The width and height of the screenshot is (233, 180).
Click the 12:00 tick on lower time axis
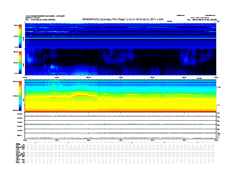click(x=121, y=140)
